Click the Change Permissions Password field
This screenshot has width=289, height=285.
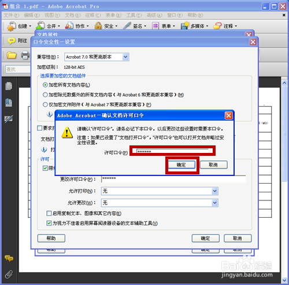pyautogui.click(x=173, y=179)
